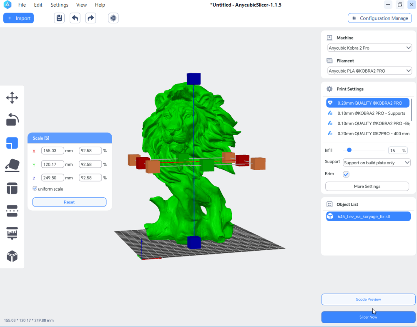Click the edit icon for 0.10mm QUALITY @KOBRA2 PRO -Bi
This screenshot has width=417, height=327.
pyautogui.click(x=330, y=123)
